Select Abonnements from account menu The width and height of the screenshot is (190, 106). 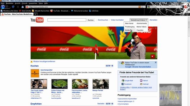[142, 24]
